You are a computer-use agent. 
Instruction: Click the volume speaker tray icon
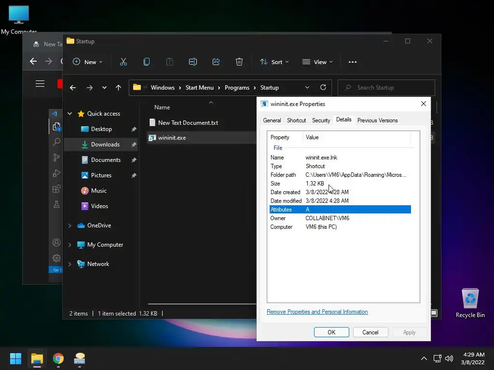coord(449,358)
